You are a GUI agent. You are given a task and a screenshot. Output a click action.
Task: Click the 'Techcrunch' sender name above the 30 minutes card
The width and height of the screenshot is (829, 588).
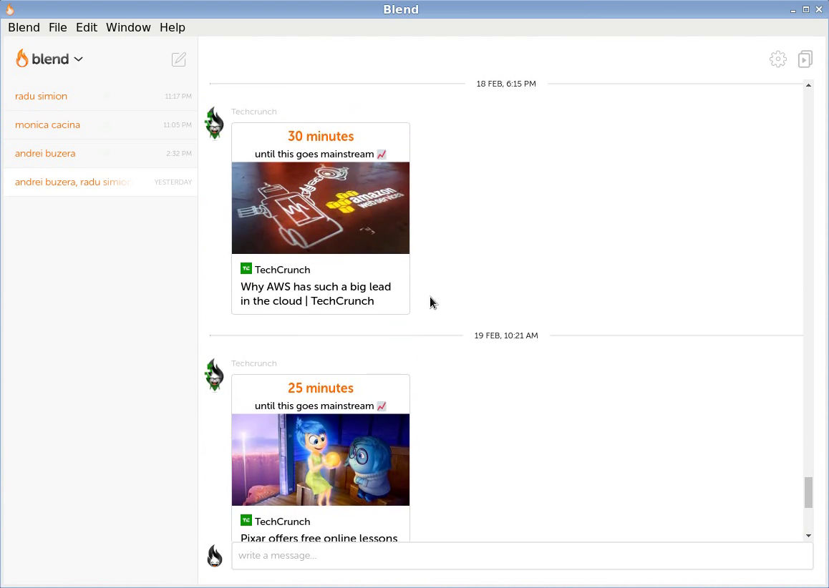click(x=253, y=112)
